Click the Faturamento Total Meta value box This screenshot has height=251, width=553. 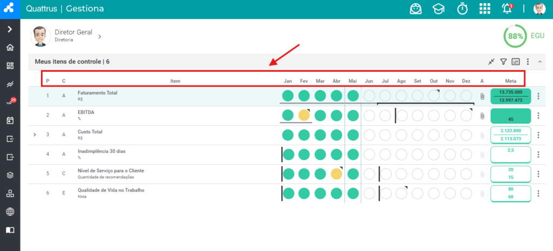click(511, 96)
